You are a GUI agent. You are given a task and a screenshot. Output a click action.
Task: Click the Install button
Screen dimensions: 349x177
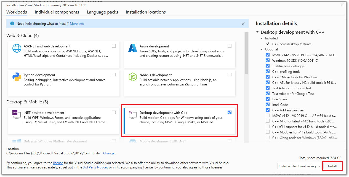332,166
